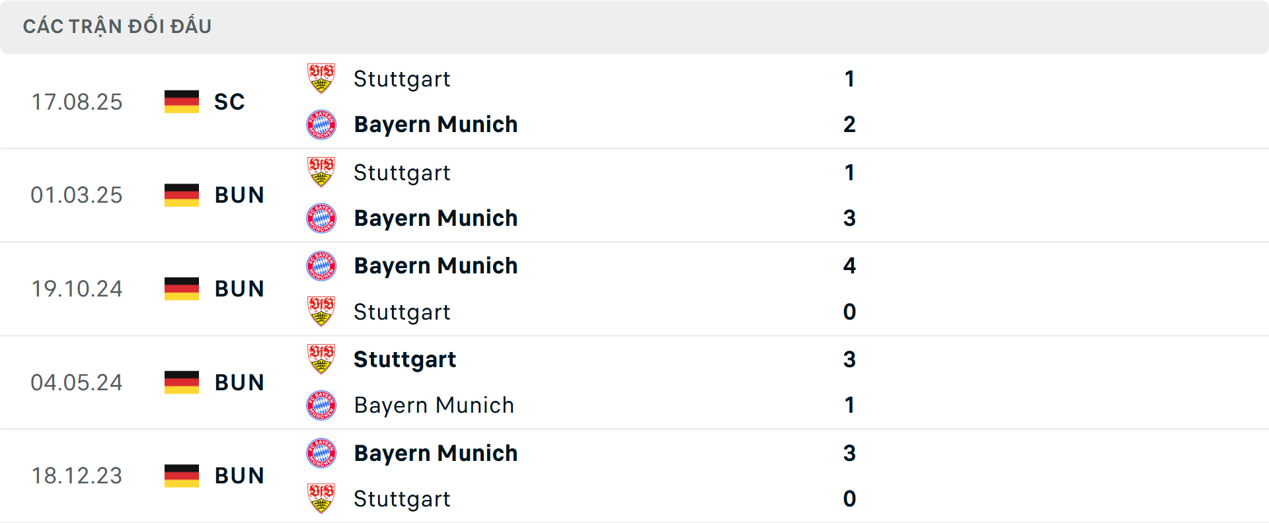Click the date 04.05.24
1269x523 pixels.
click(77, 382)
